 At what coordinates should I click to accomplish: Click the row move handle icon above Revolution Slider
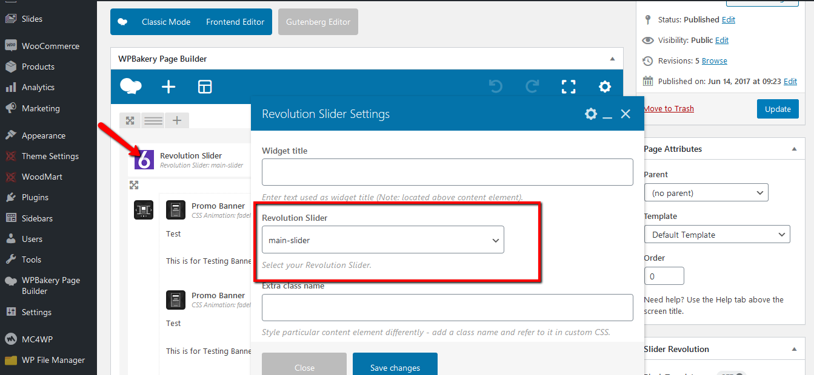(130, 120)
